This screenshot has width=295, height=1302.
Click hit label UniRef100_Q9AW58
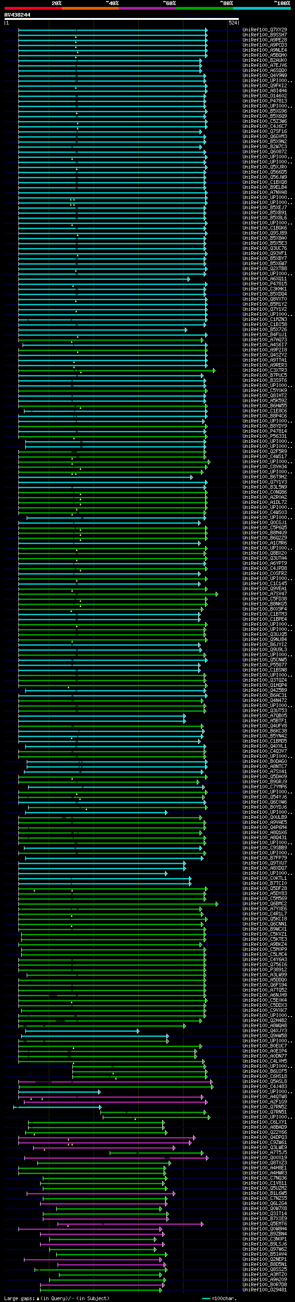tap(265, 1036)
